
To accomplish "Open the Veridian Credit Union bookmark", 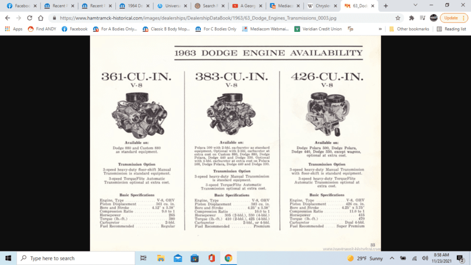I will tap(318, 29).
